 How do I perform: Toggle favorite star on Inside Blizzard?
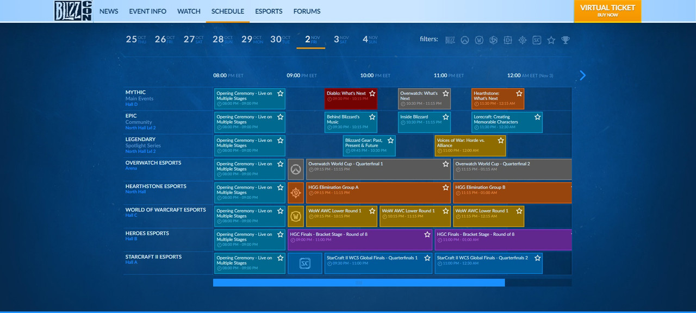pos(445,117)
